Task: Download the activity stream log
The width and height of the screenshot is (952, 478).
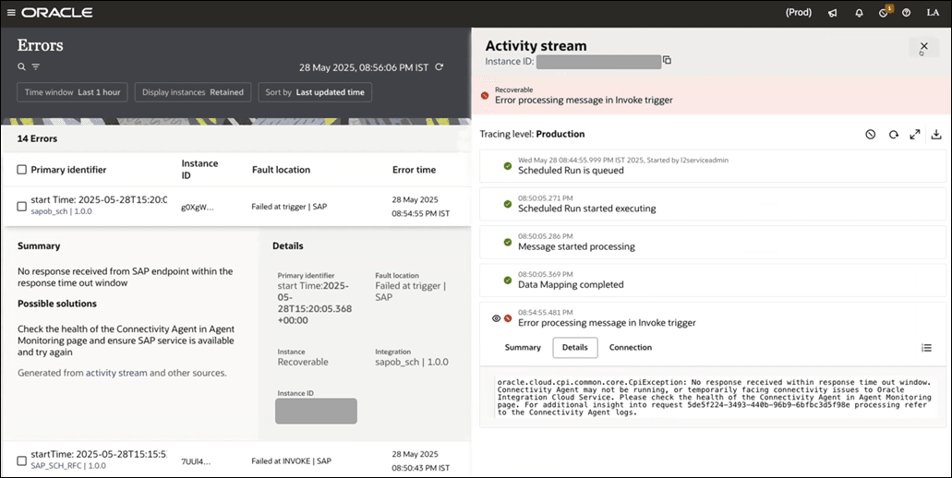Action: (x=936, y=135)
